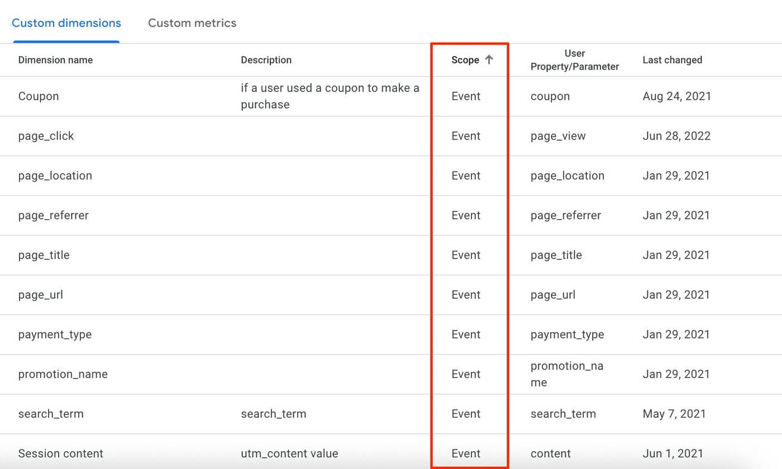
Task: Click the Session content dimension
Action: [x=61, y=453]
